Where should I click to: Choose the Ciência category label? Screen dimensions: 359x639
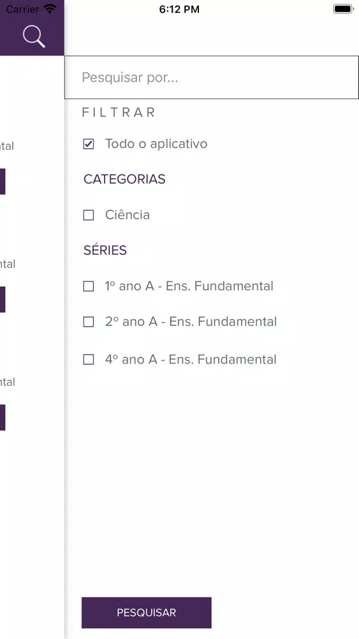[128, 215]
